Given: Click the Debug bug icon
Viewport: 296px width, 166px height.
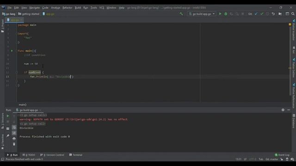Looking at the screenshot, I should [x=226, y=14].
